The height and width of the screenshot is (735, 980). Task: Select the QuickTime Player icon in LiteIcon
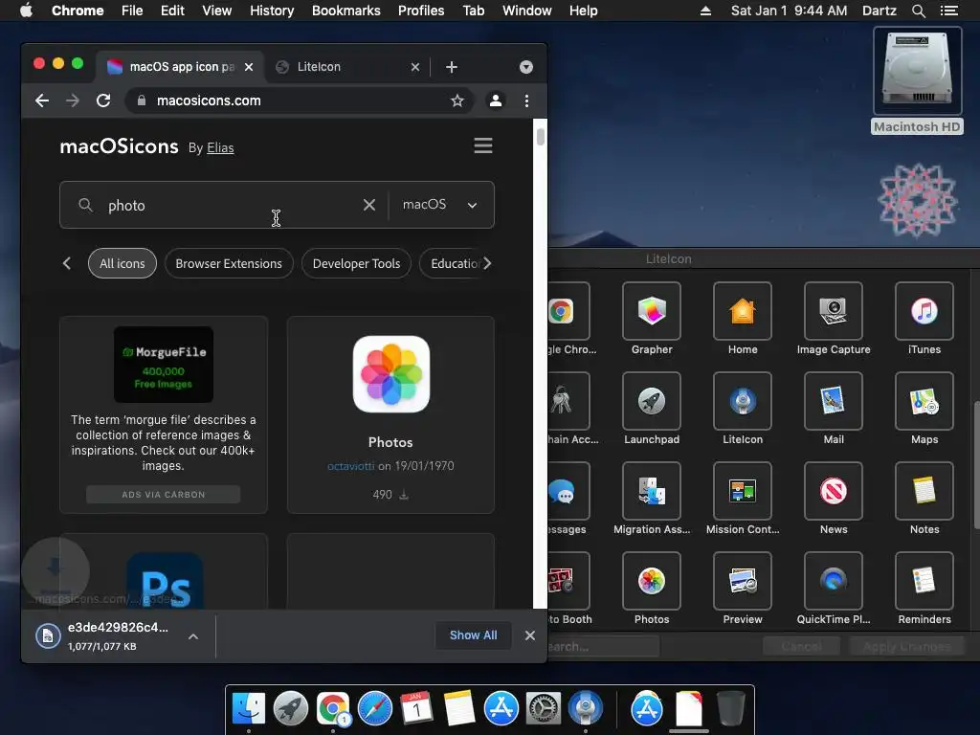click(834, 581)
